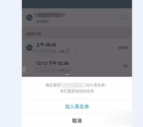Open the message bubble icon for this contact
This screenshot has width=143, height=127.
[124, 17]
